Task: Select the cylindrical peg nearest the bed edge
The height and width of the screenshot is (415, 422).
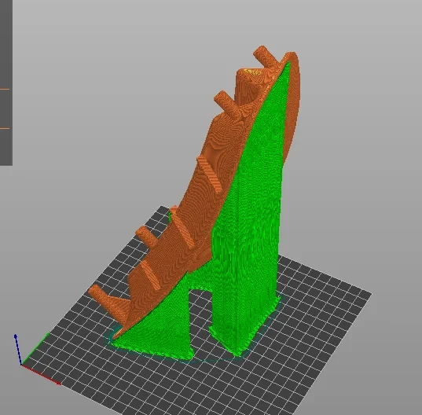Action: 147,237
